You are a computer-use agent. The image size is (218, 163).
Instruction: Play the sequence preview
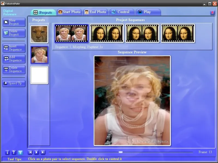[x=37, y=152]
